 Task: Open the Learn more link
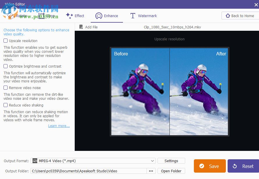tap(59, 126)
